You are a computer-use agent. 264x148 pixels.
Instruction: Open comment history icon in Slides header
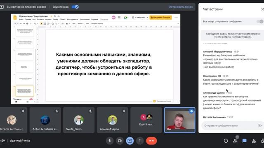click(x=119, y=17)
